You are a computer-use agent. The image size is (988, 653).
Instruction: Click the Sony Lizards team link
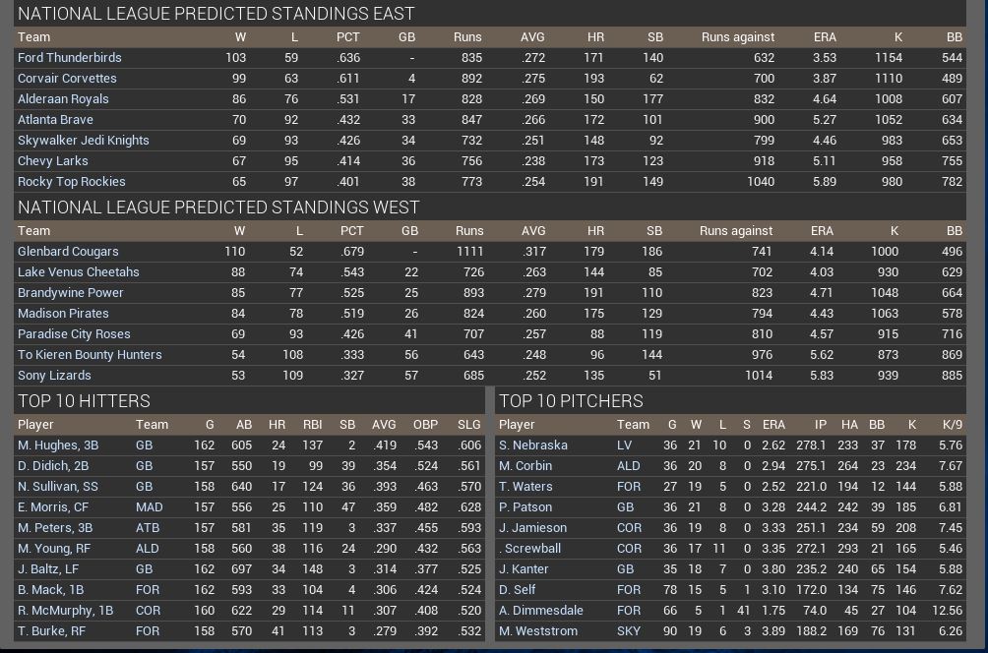point(54,375)
